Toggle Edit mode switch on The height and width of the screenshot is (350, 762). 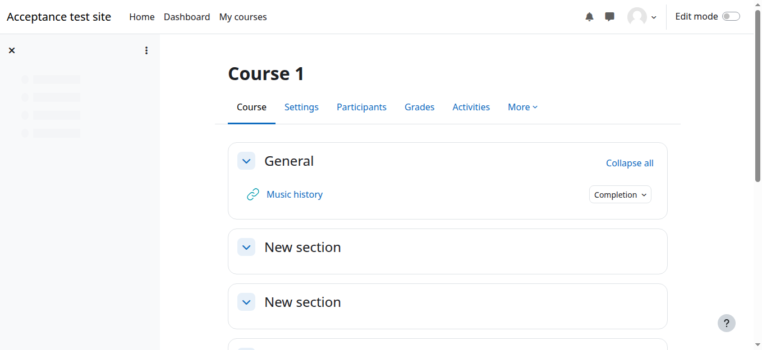click(731, 17)
